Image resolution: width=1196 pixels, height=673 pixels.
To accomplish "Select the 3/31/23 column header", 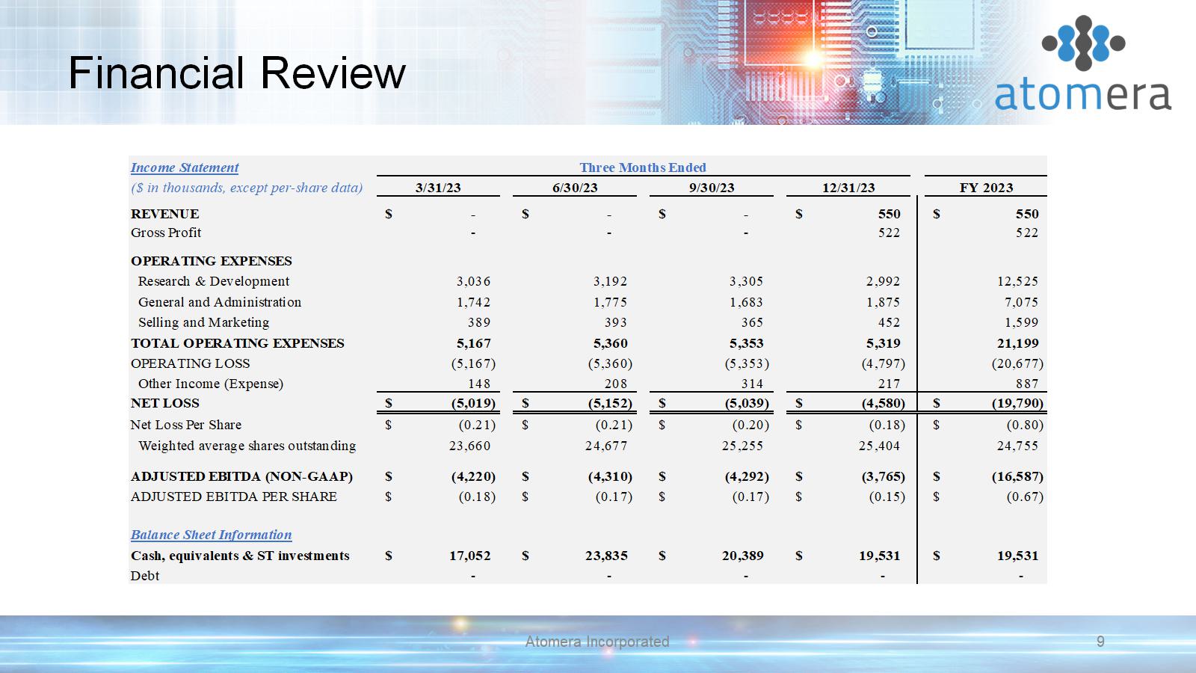I will point(438,188).
